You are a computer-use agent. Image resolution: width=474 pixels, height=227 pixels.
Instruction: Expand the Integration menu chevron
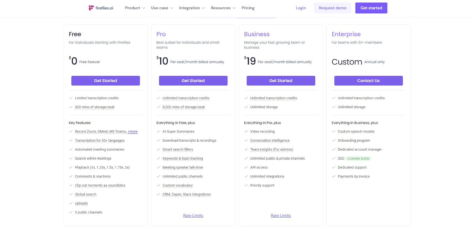tap(203, 8)
